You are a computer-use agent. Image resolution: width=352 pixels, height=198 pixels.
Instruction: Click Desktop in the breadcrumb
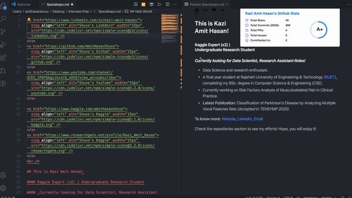58,11
